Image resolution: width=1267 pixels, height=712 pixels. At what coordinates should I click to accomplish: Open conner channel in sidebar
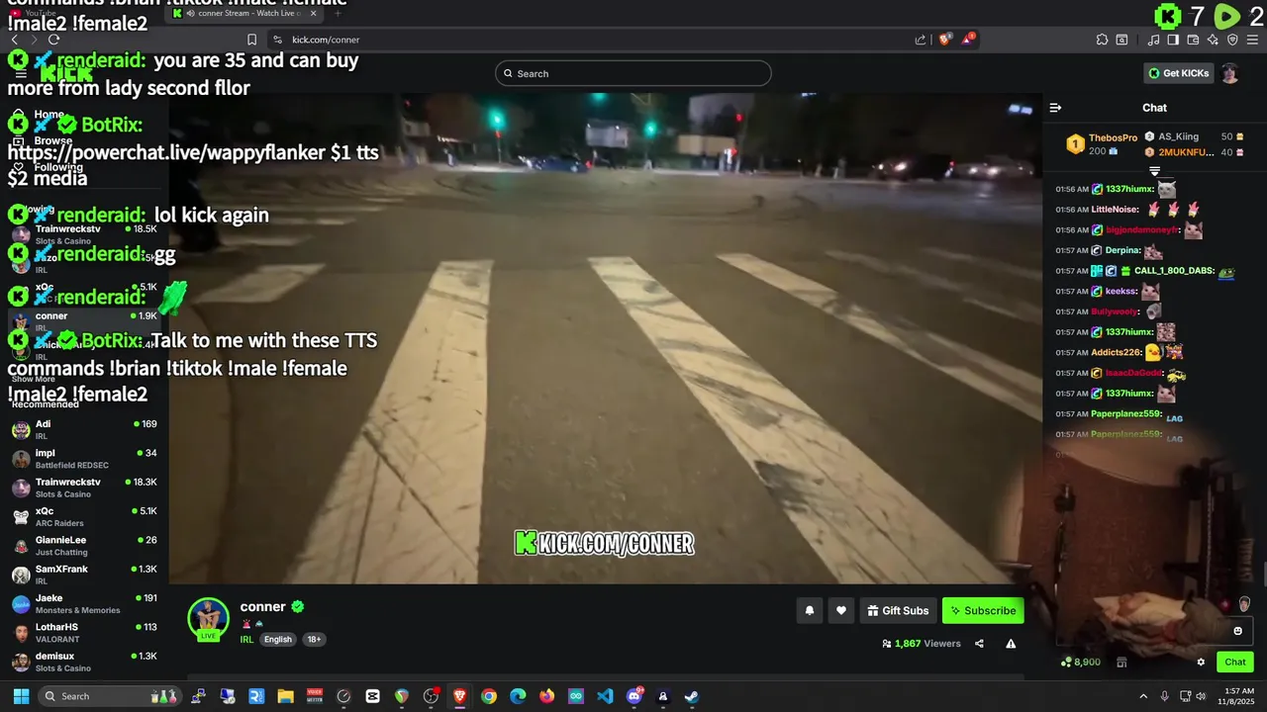click(84, 320)
